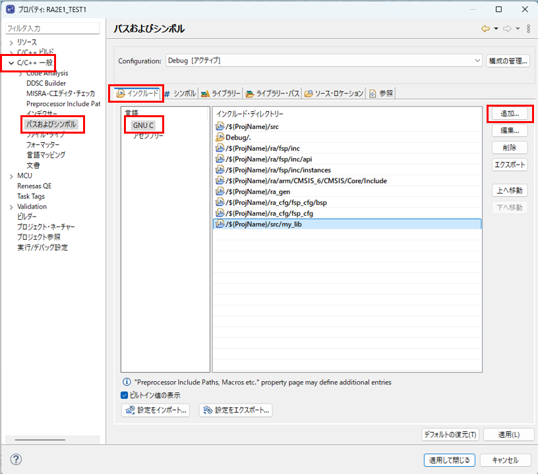Switch to the シンボル tab
538x474 pixels.
(180, 93)
